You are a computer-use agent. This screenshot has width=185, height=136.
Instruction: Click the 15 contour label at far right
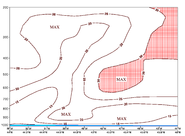[170, 116]
